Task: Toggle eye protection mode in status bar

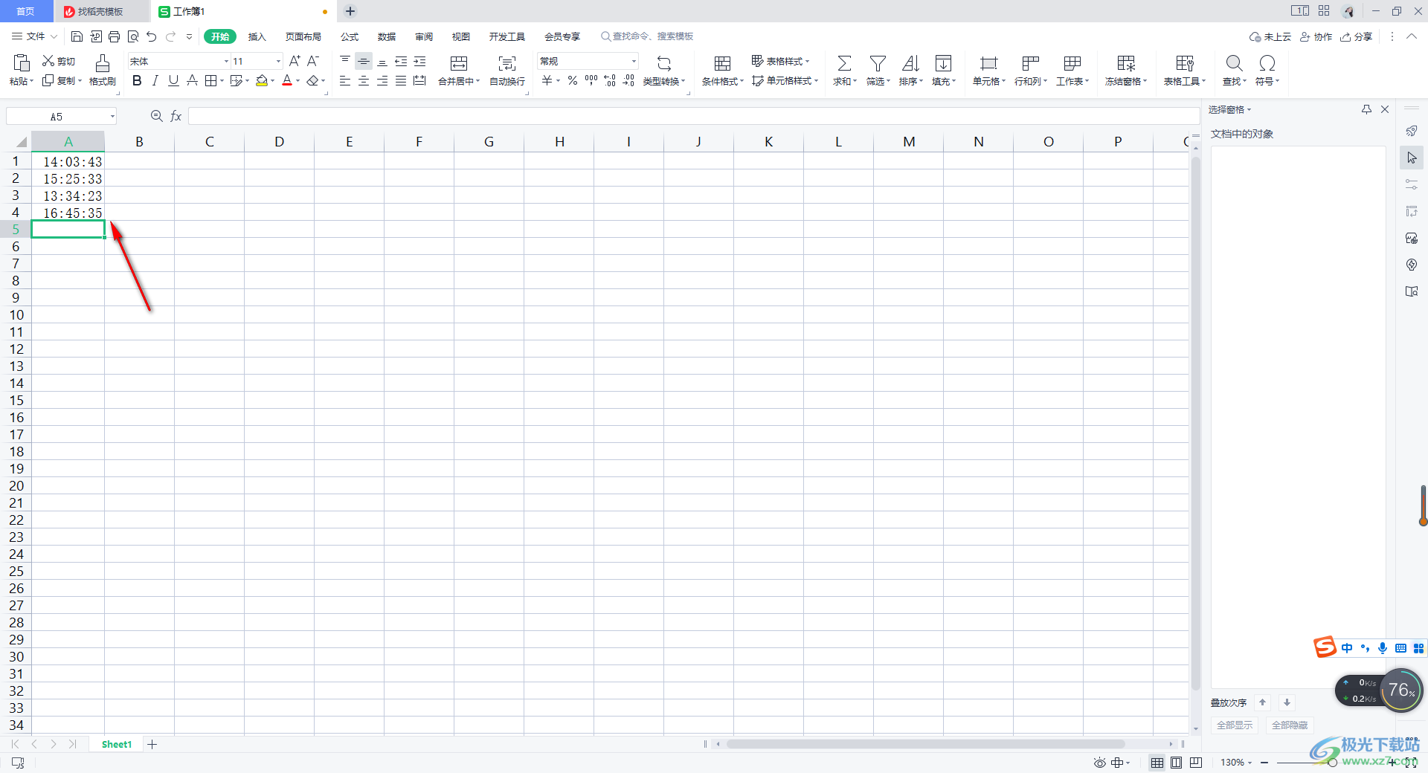Action: (x=1099, y=763)
